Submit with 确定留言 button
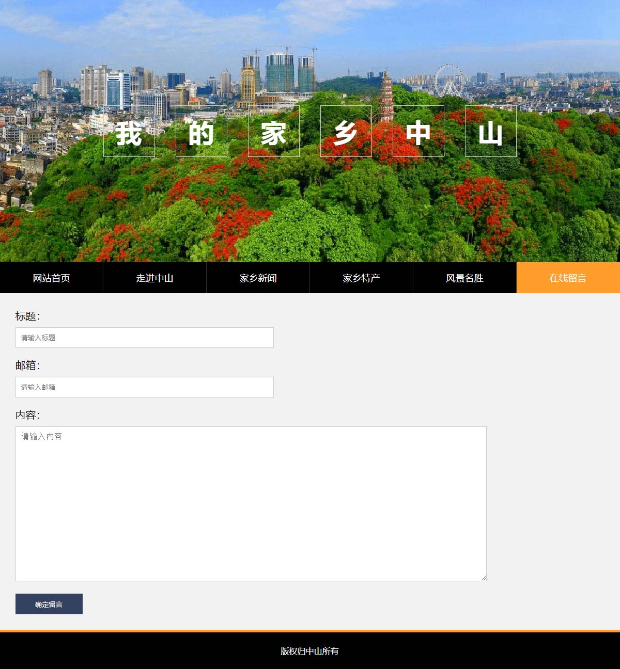The height and width of the screenshot is (669, 620). [49, 604]
